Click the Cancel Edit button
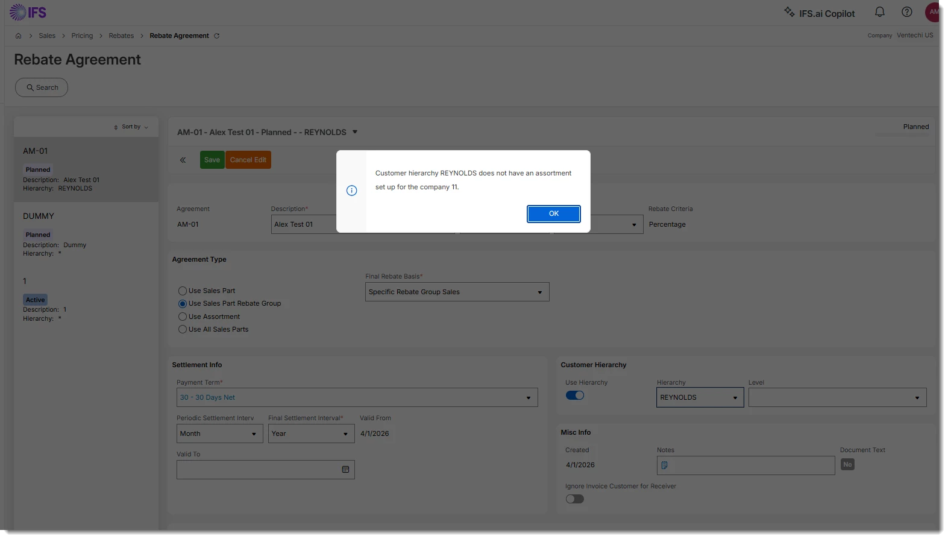948x539 pixels. (x=248, y=160)
